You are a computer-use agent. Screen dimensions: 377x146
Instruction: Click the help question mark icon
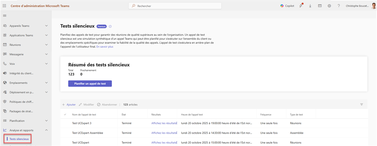339,6
